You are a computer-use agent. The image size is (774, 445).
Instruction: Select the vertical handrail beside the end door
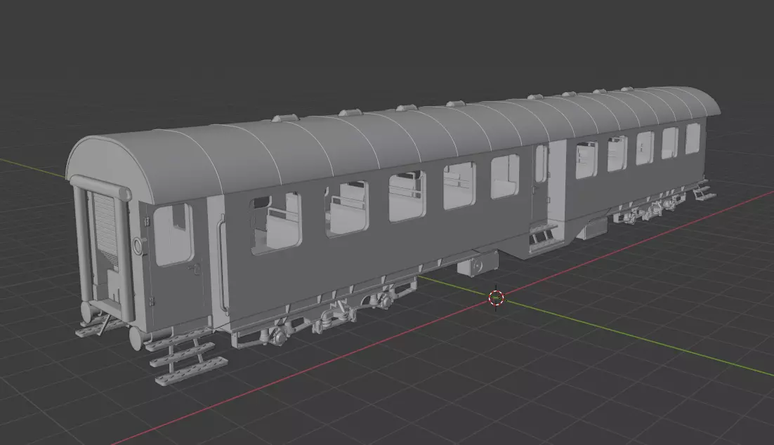click(x=222, y=265)
